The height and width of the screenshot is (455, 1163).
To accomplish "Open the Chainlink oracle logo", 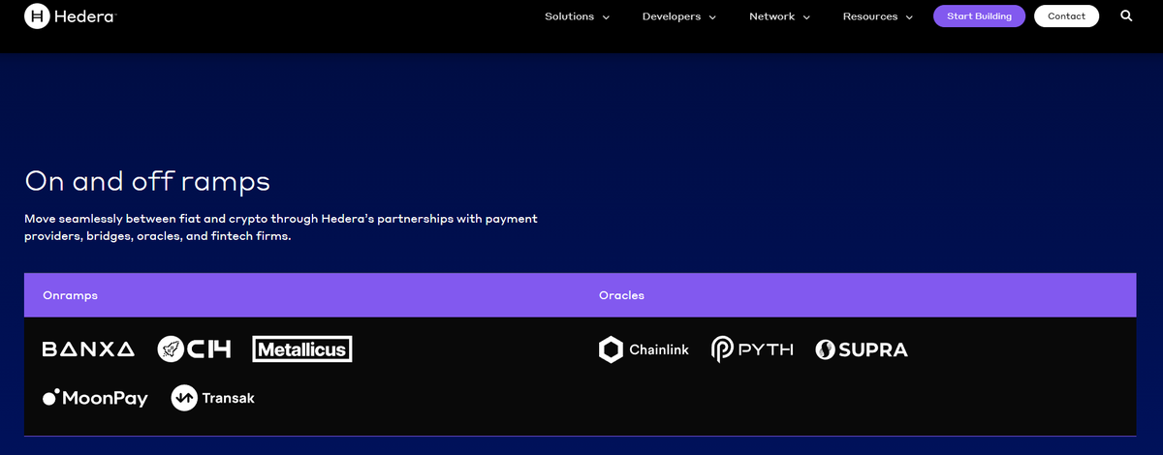I will point(644,349).
